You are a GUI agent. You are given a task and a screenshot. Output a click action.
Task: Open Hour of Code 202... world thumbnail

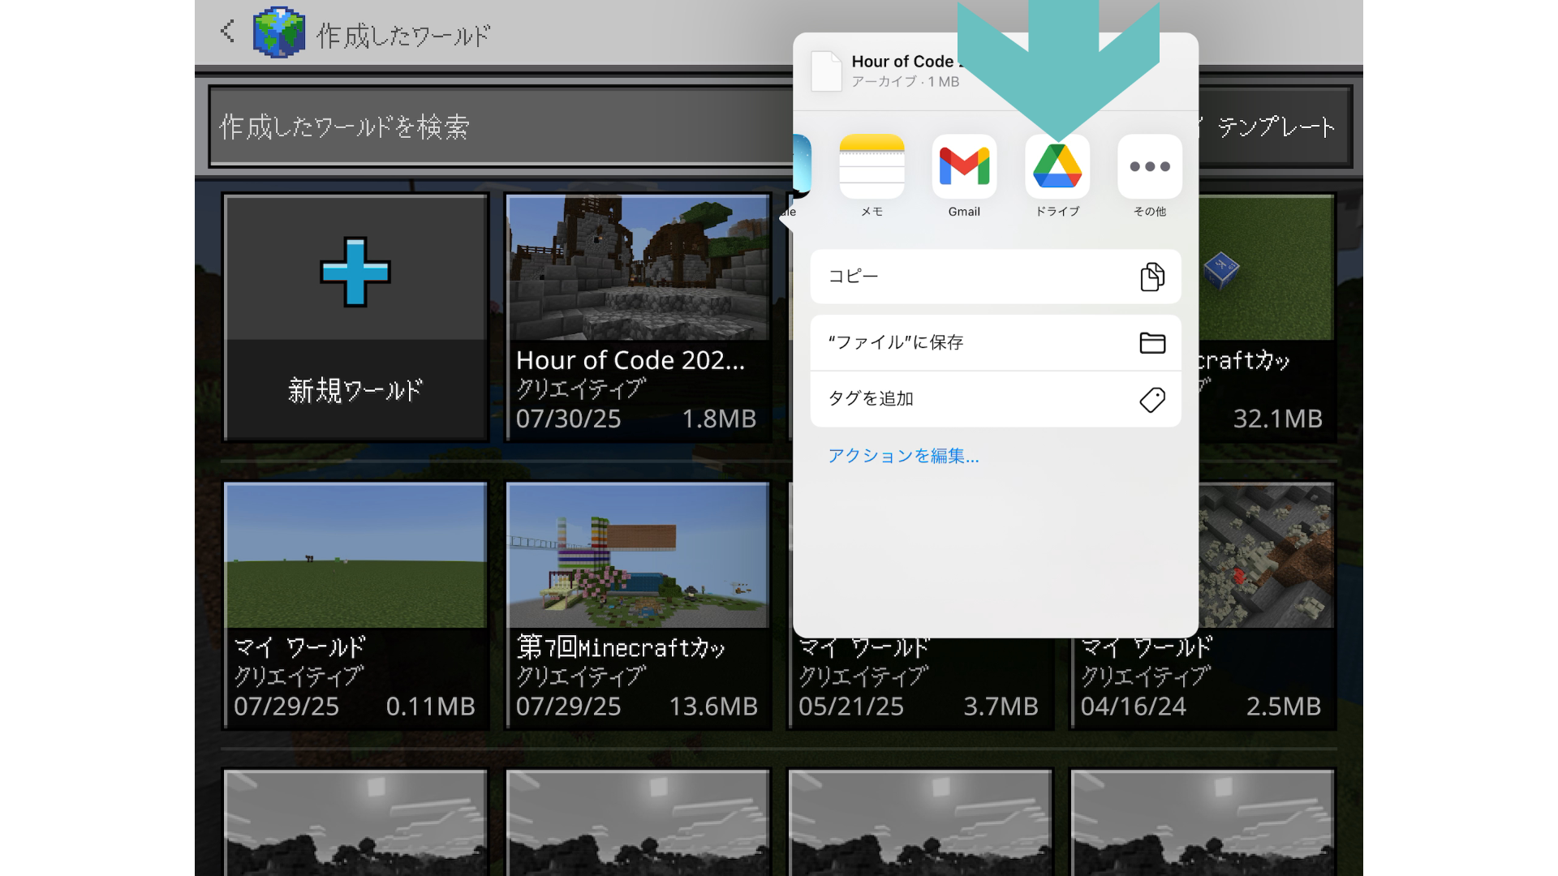click(x=638, y=268)
